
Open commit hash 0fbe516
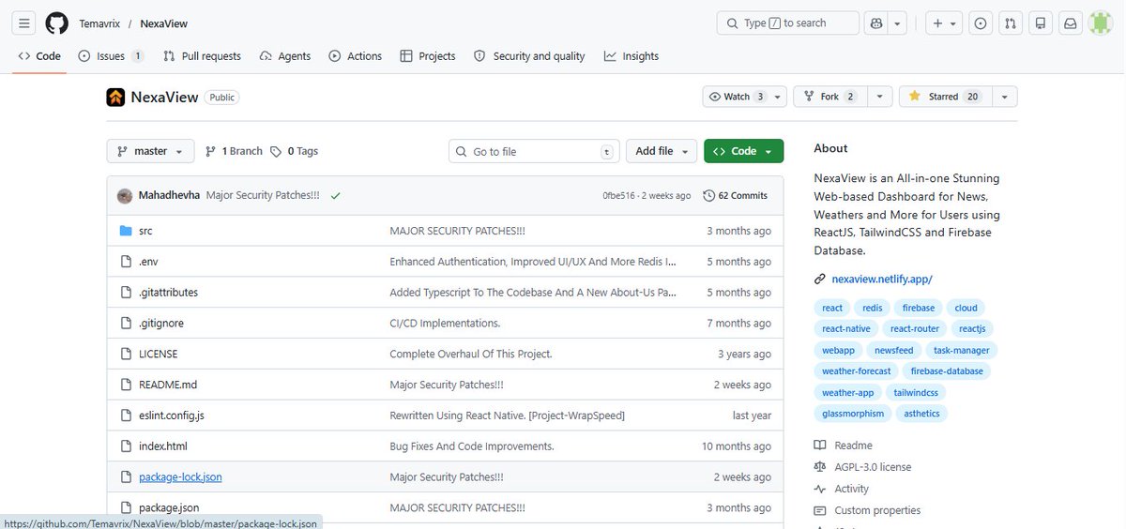pos(619,196)
